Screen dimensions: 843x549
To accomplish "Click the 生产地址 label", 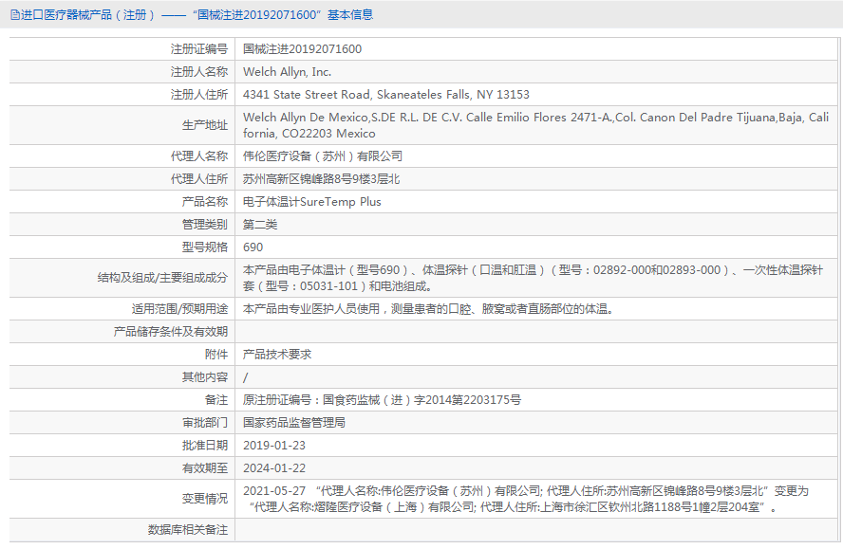I will (205, 125).
